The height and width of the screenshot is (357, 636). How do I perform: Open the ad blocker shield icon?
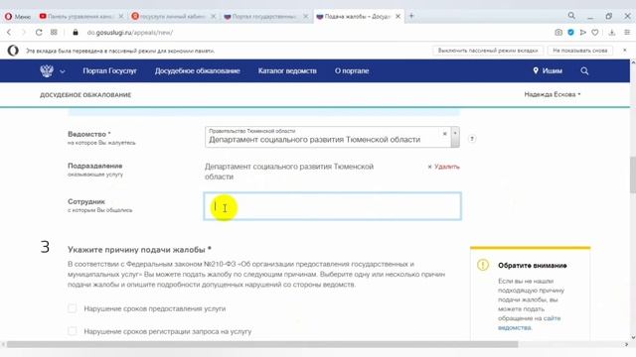(570, 33)
